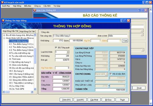Select tree item 1. Chọn điểm hạng 3
This screenshot has width=153, height=106.
[19, 41]
